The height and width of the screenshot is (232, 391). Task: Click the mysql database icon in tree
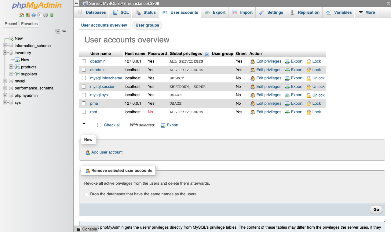click(11, 81)
